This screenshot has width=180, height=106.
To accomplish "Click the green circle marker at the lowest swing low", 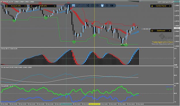I will click(x=126, y=45).
